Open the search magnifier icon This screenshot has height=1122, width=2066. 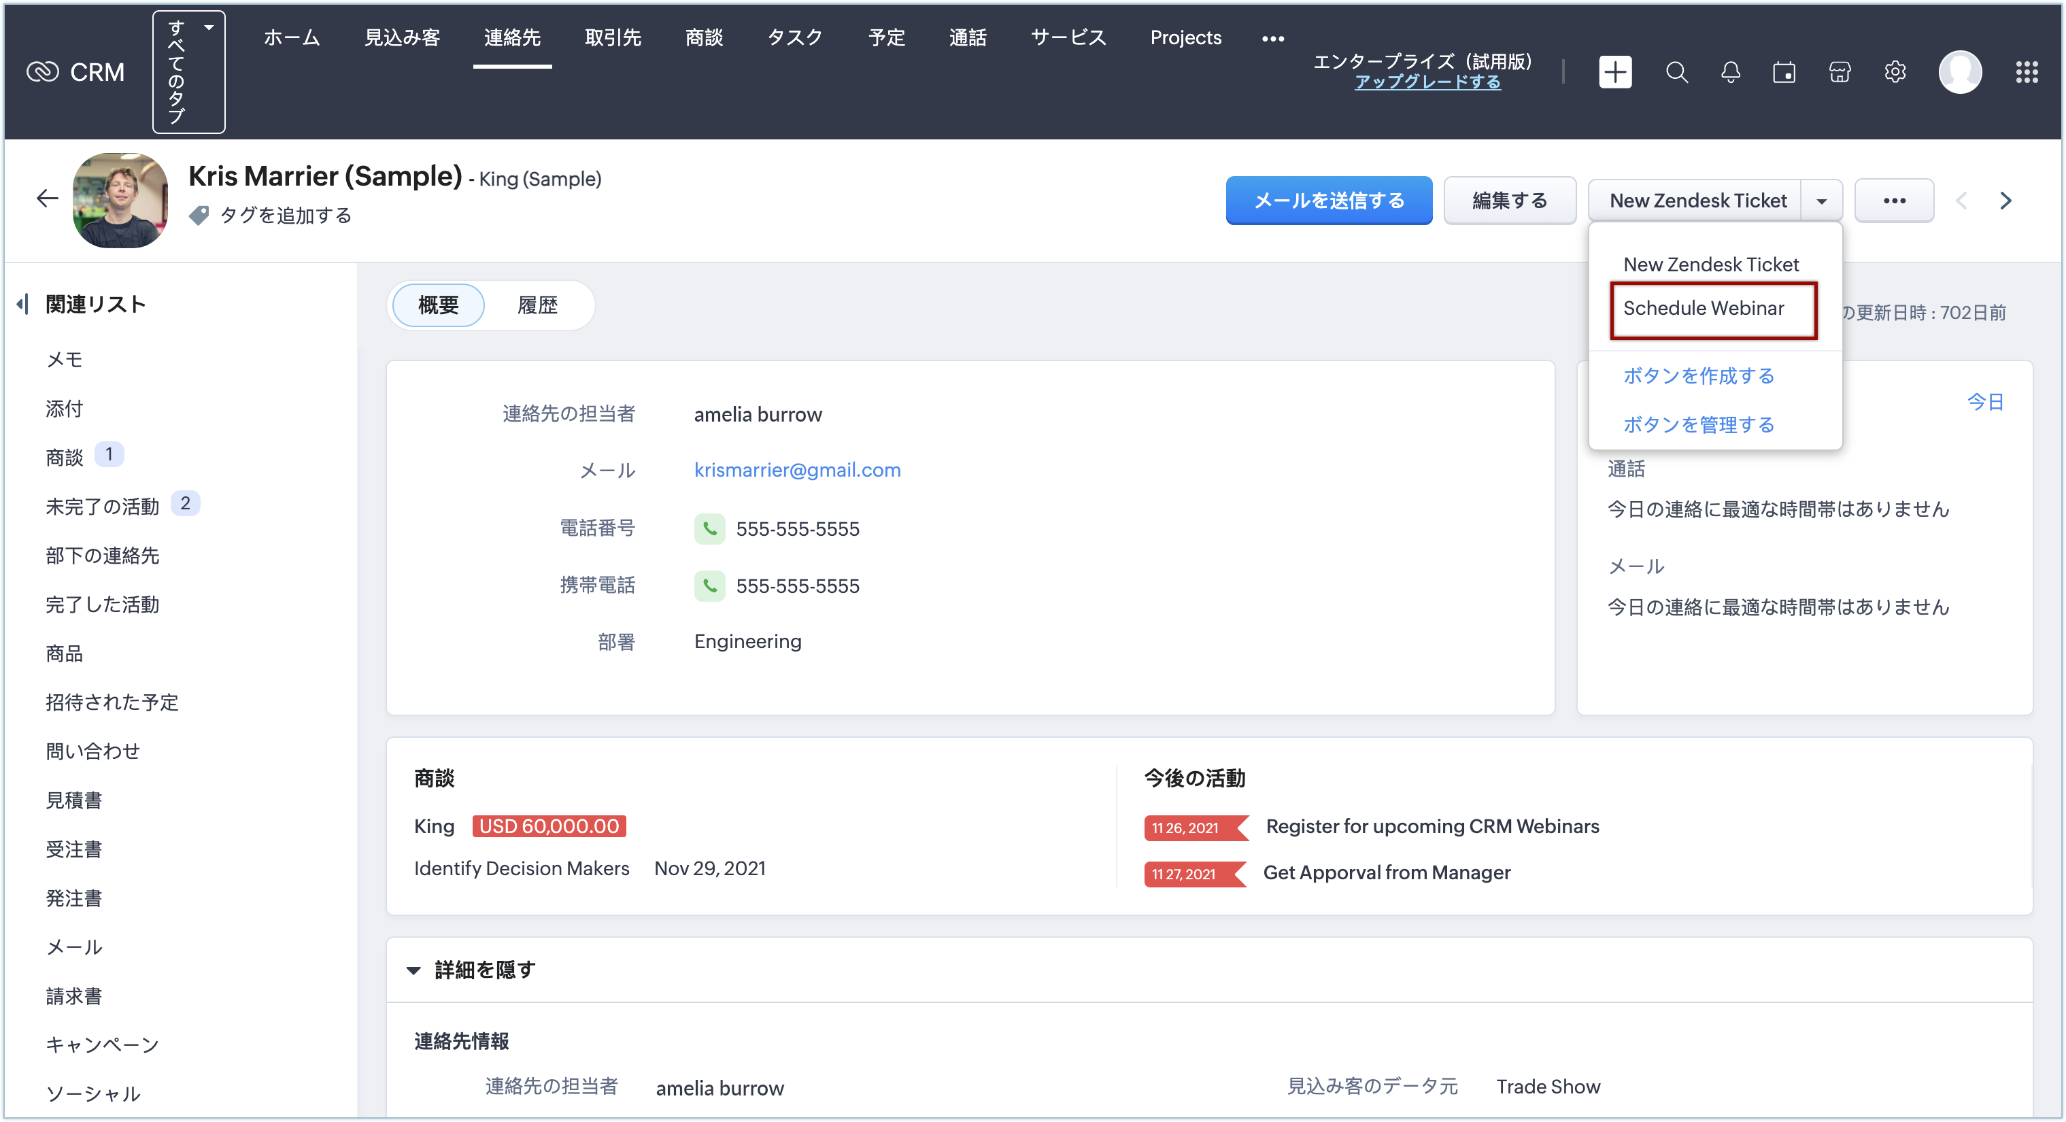coord(1676,72)
